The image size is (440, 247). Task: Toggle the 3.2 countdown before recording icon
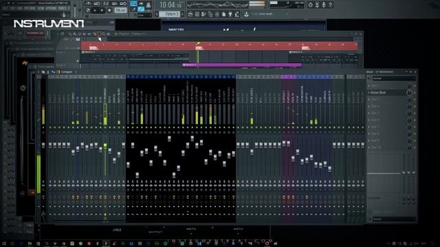[106, 3]
